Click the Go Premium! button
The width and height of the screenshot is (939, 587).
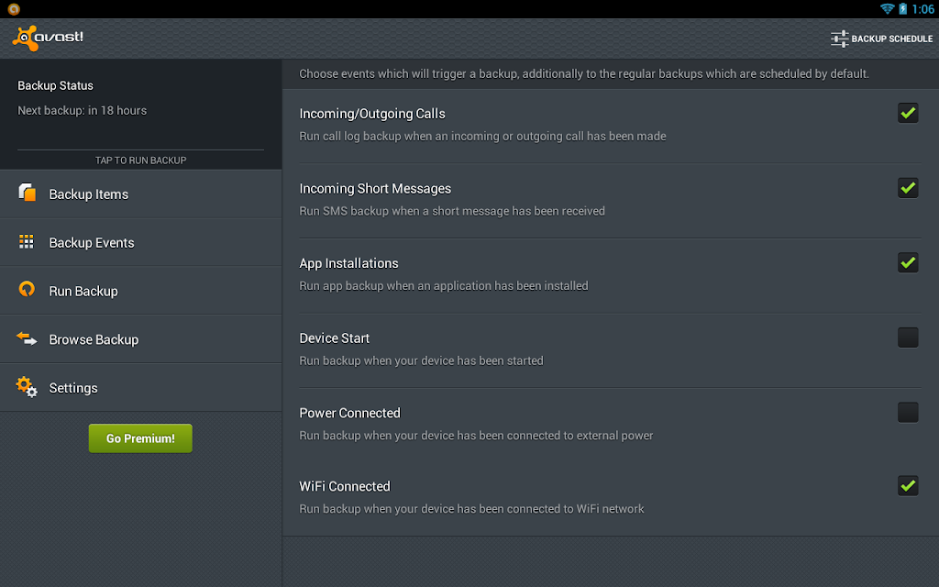pos(140,438)
